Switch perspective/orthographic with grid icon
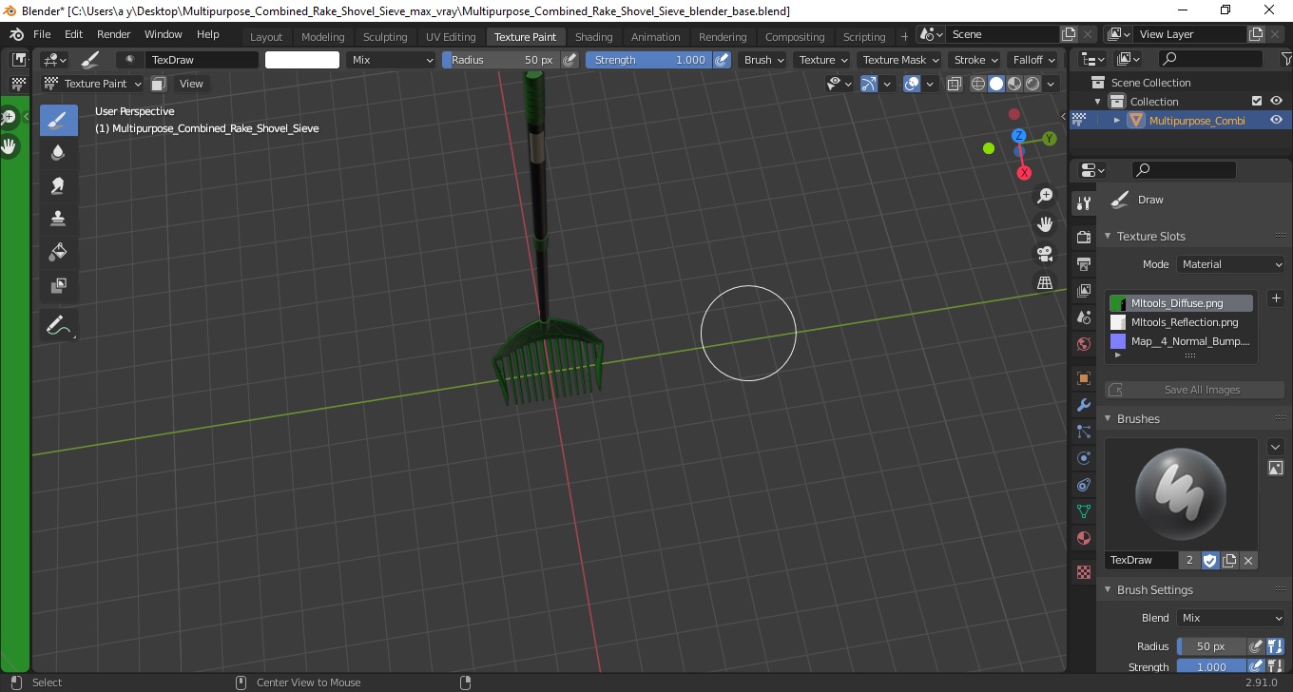Screen dimensions: 1293x692 [x=1045, y=282]
